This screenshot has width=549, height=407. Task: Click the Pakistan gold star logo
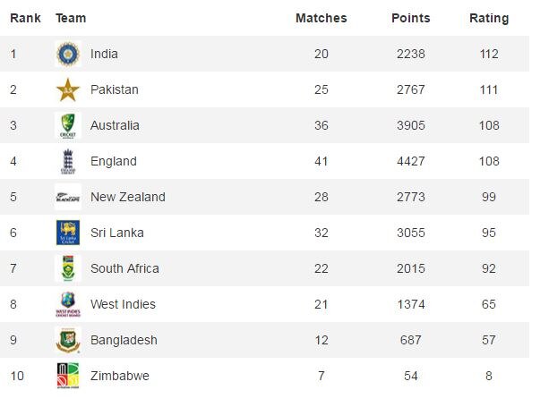pyautogui.click(x=68, y=89)
